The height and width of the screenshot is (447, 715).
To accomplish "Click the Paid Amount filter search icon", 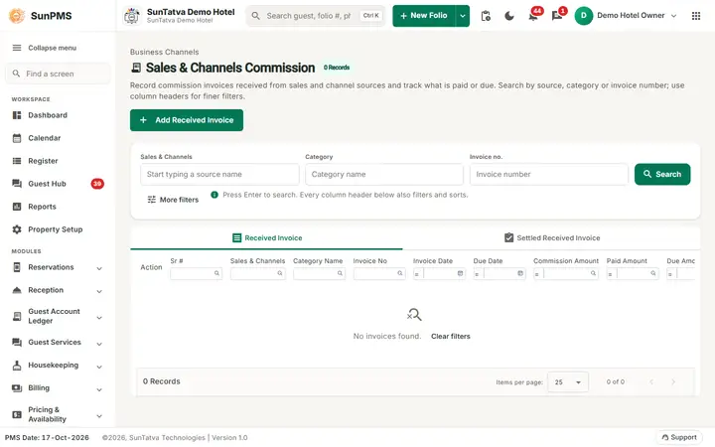I will (x=653, y=274).
